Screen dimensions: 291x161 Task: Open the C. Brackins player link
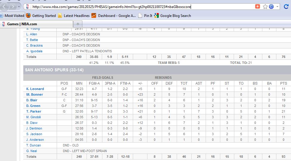pos(34,45)
